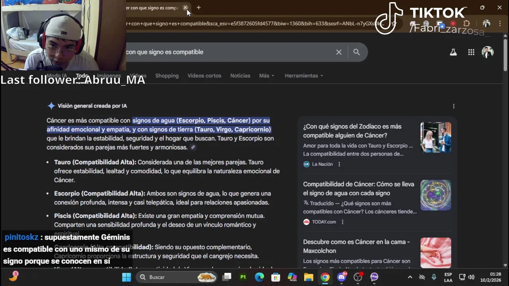Clear the Google search box text
509x286 pixels.
pyautogui.click(x=339, y=52)
